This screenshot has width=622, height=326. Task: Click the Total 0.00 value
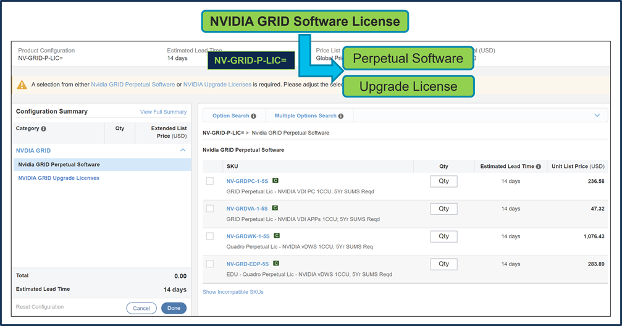click(x=180, y=276)
